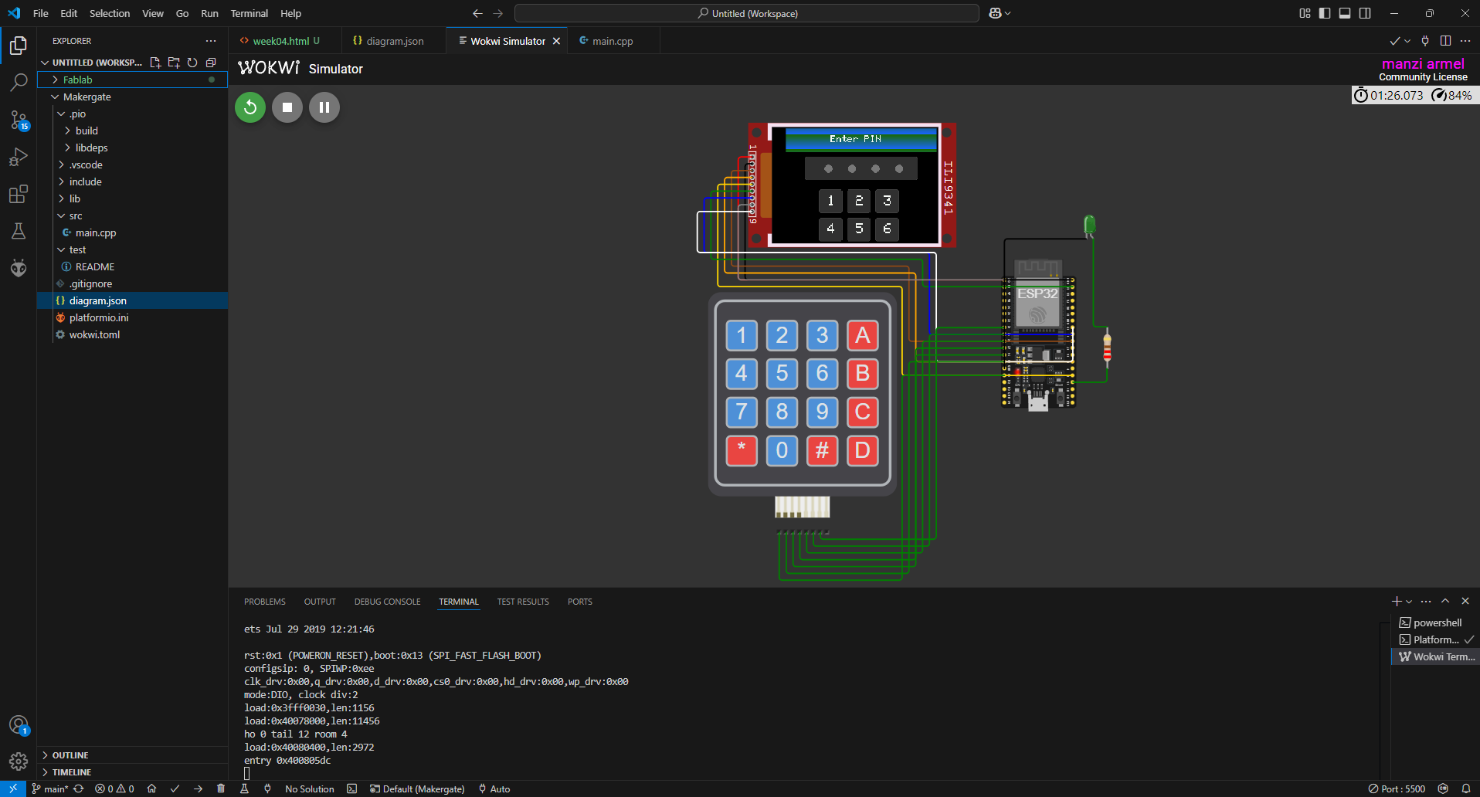Open the Selection menu
This screenshot has height=797, width=1480.
110,13
